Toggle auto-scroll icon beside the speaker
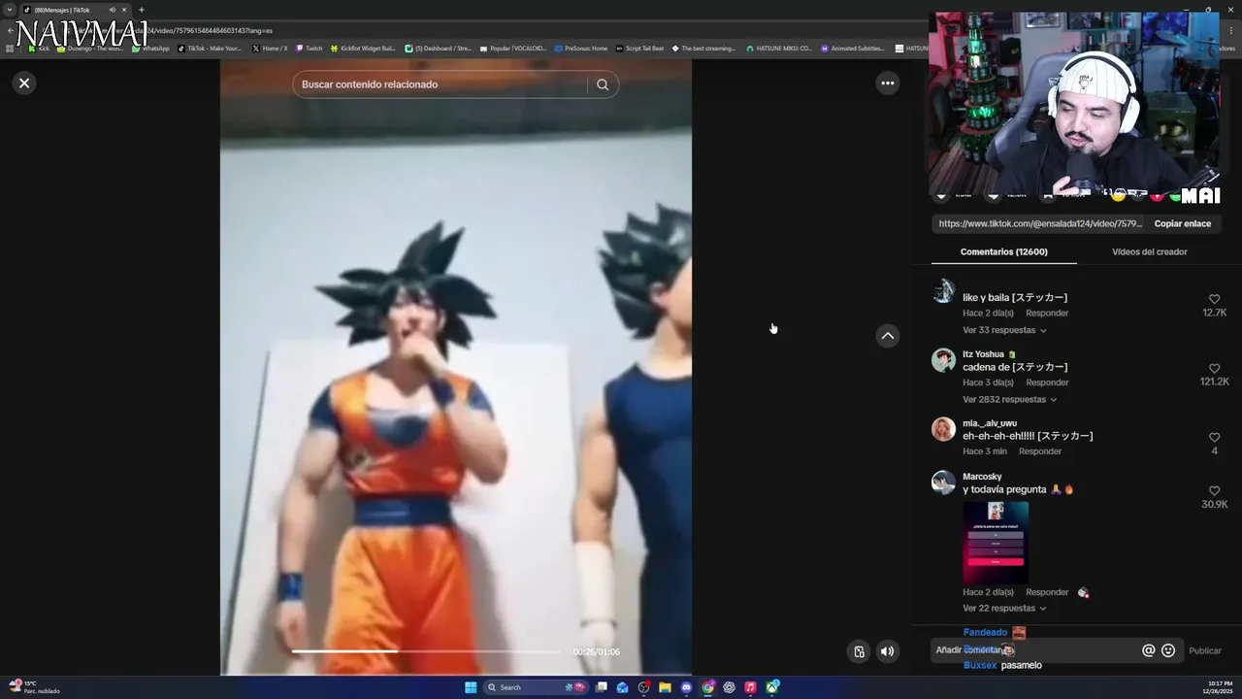This screenshot has height=699, width=1242. coord(859,651)
